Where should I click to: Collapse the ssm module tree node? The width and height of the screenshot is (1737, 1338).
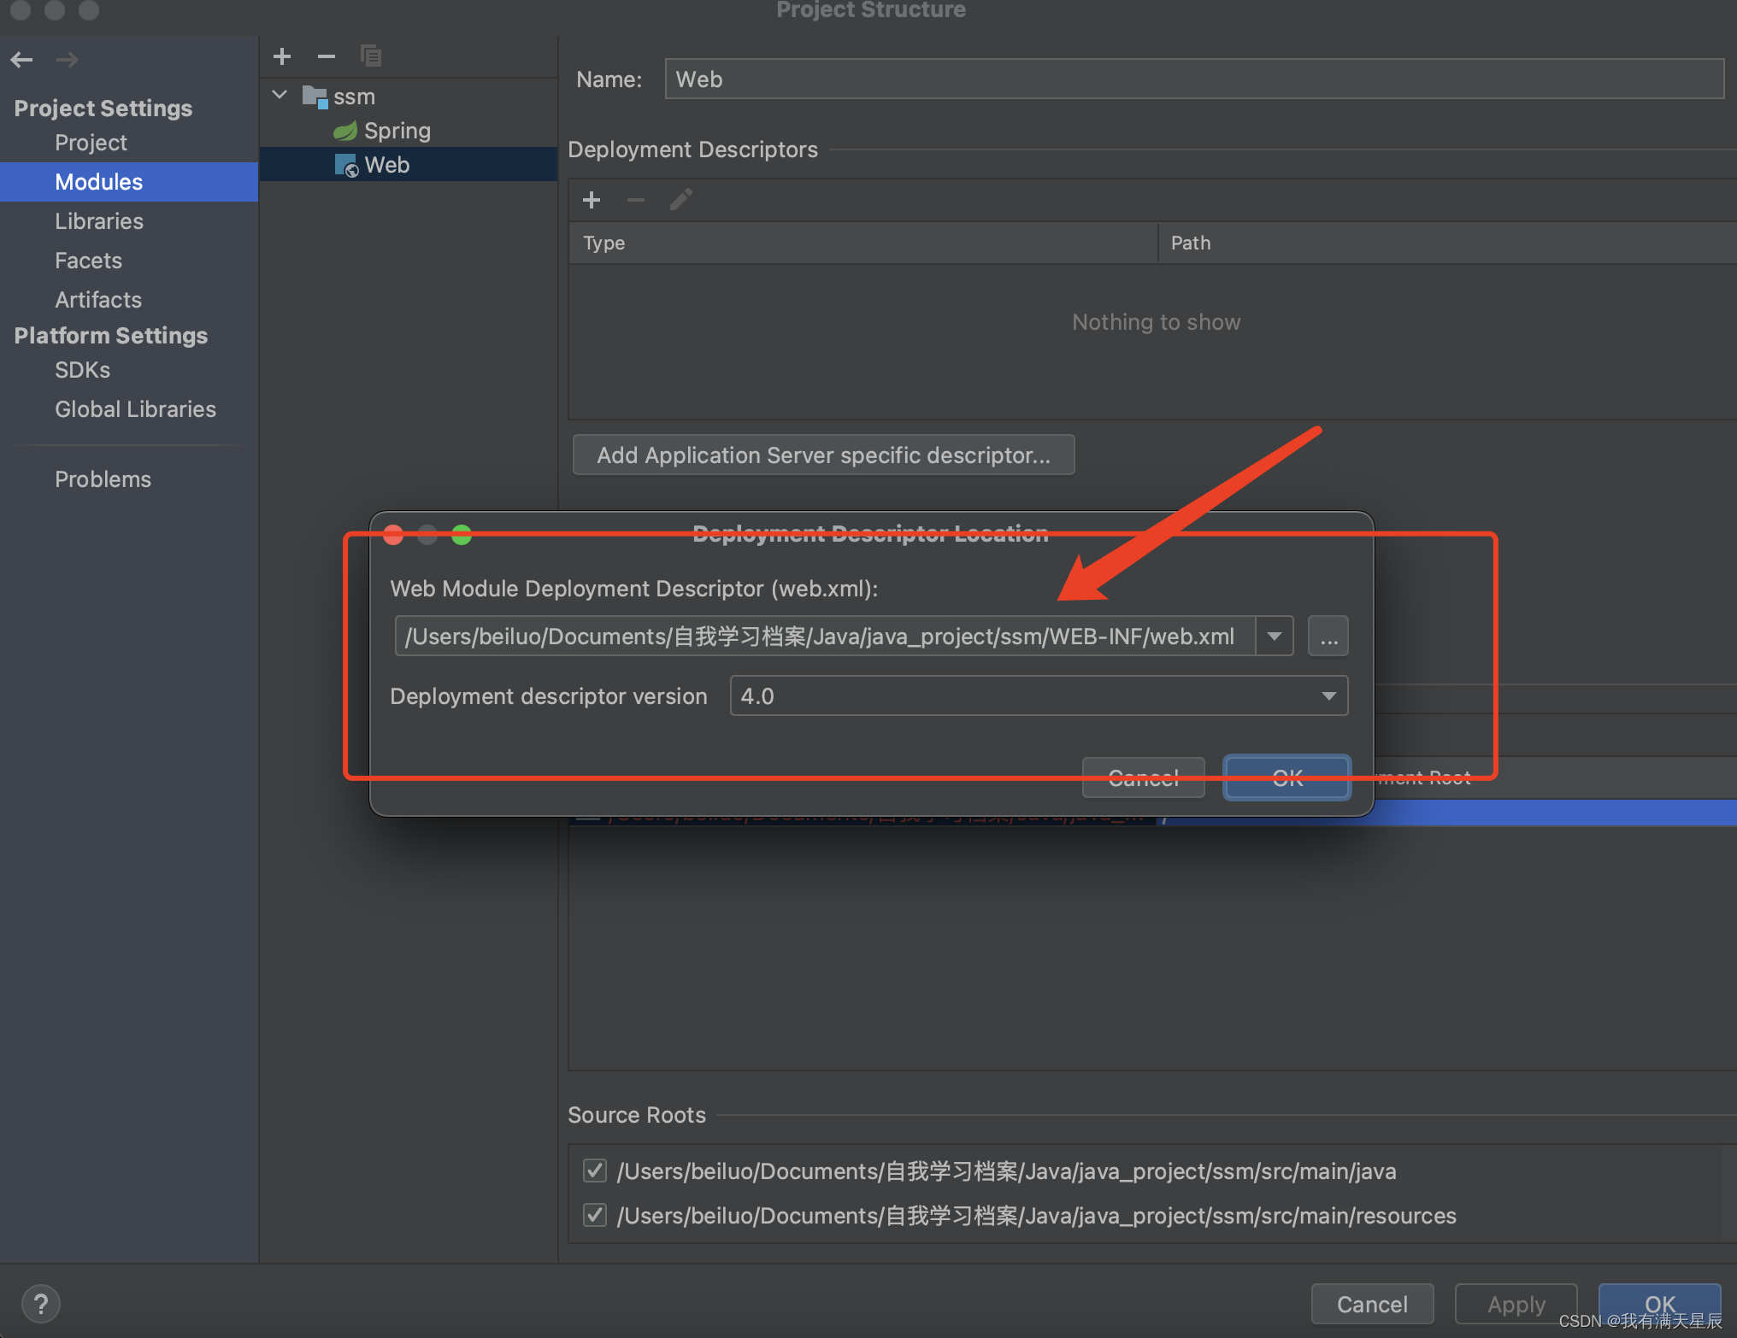point(280,95)
